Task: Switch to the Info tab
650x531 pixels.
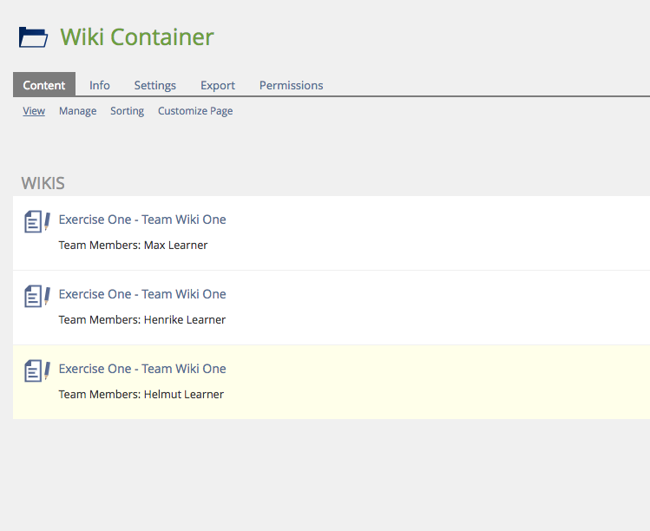Action: point(100,85)
